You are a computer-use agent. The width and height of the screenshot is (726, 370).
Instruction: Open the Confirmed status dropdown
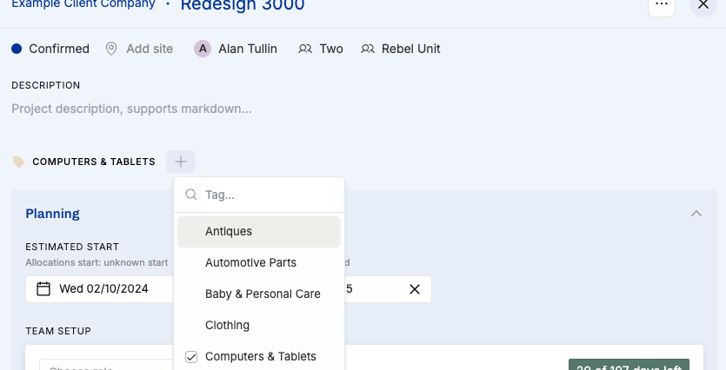pyautogui.click(x=58, y=49)
